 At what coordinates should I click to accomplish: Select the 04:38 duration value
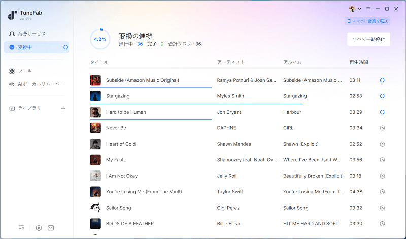point(356,192)
